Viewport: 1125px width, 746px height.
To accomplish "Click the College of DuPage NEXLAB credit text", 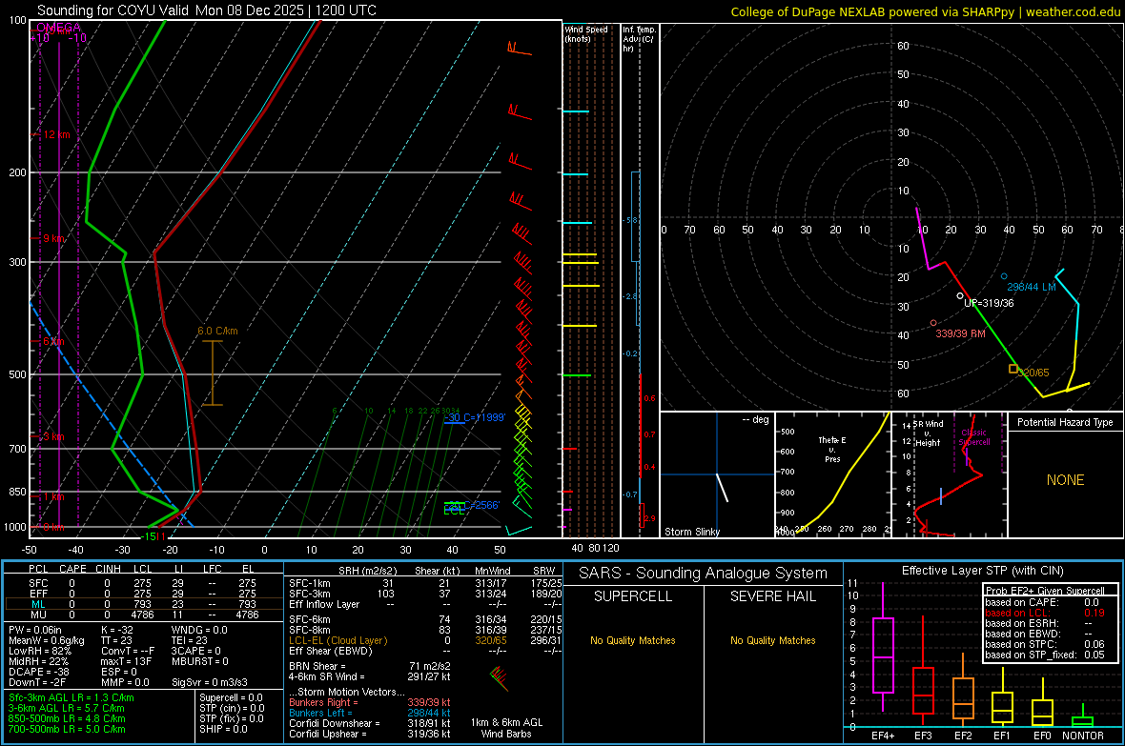I will coord(925,11).
